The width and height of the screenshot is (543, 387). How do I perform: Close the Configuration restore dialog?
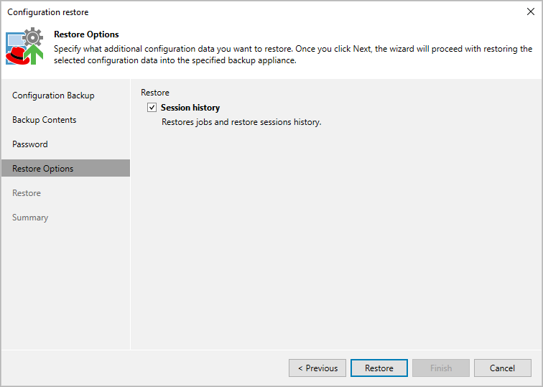(x=531, y=11)
